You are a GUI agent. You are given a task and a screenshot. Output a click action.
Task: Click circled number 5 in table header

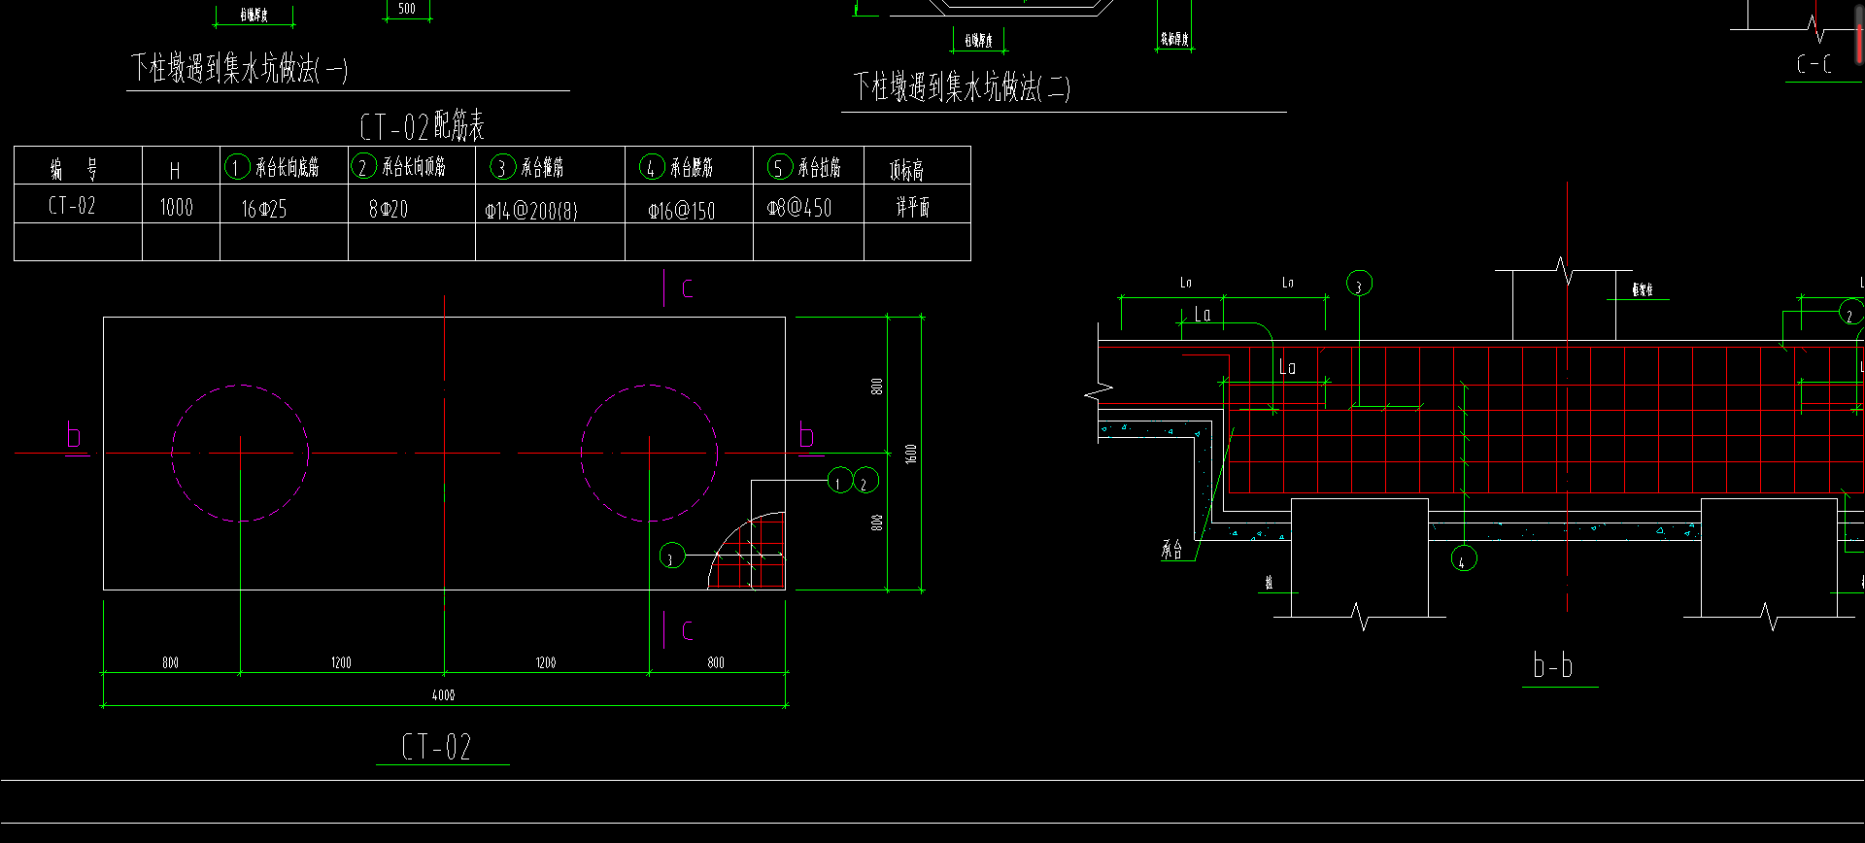tap(779, 167)
